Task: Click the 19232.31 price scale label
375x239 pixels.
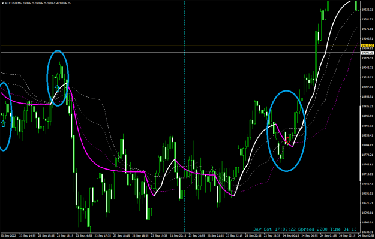Action: coord(367,10)
